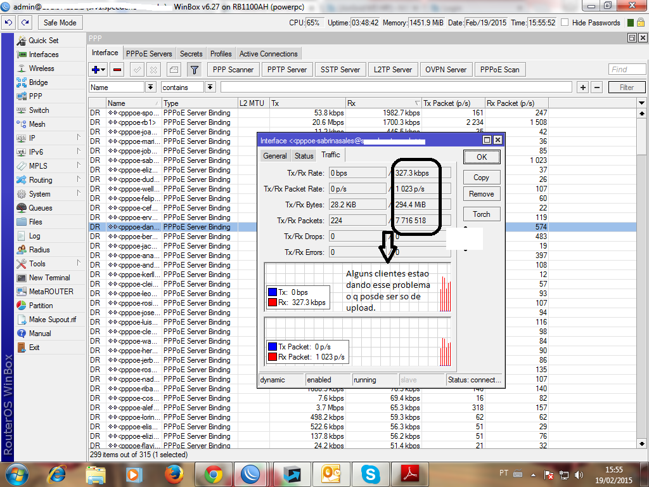
Task: Open Quick Set in sidebar
Action: tap(44, 40)
